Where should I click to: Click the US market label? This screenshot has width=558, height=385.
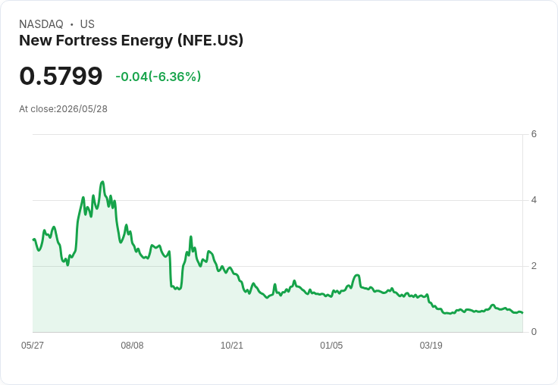coord(87,24)
